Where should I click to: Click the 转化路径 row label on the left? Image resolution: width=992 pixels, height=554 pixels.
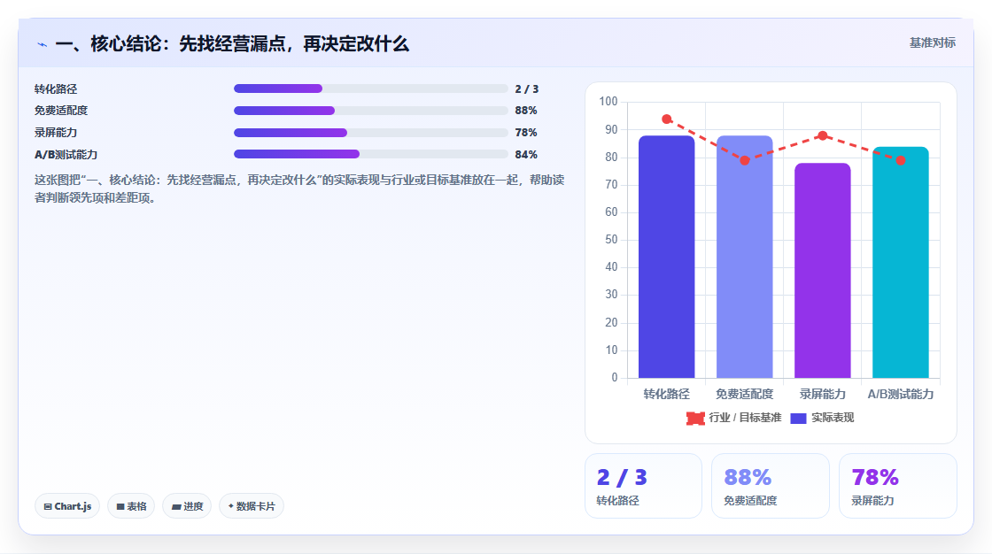[56, 89]
